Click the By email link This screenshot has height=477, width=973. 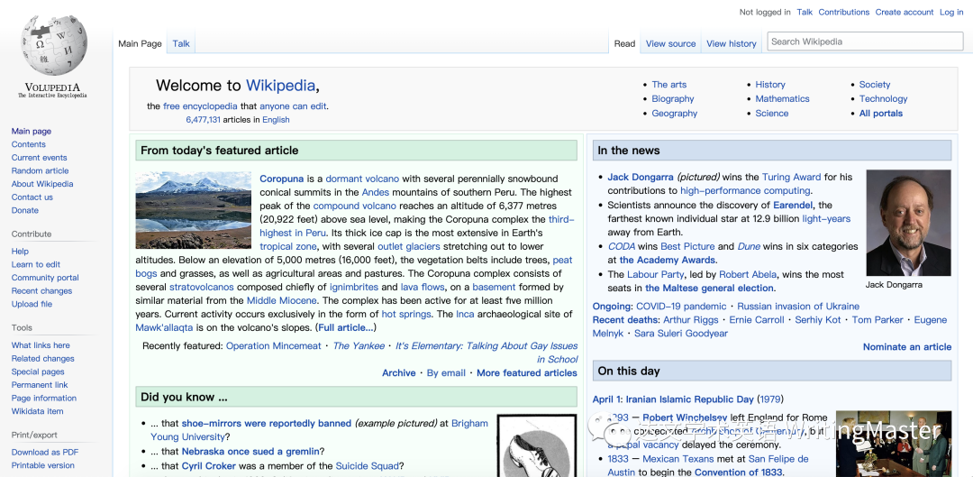click(446, 373)
